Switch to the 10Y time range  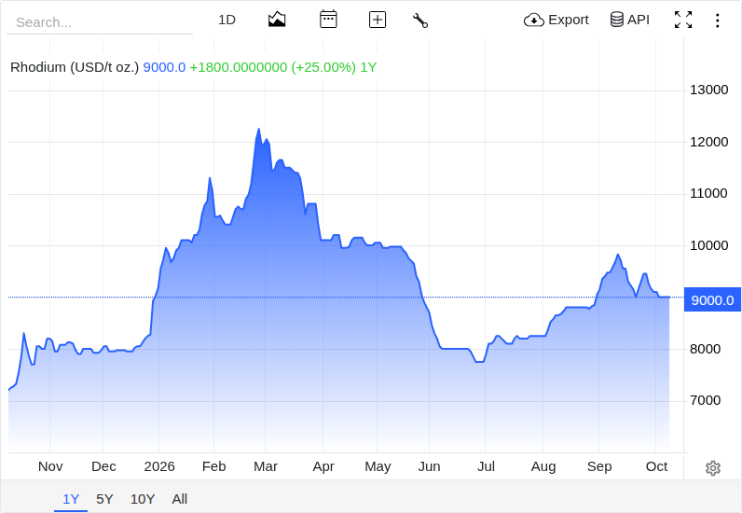click(x=143, y=499)
